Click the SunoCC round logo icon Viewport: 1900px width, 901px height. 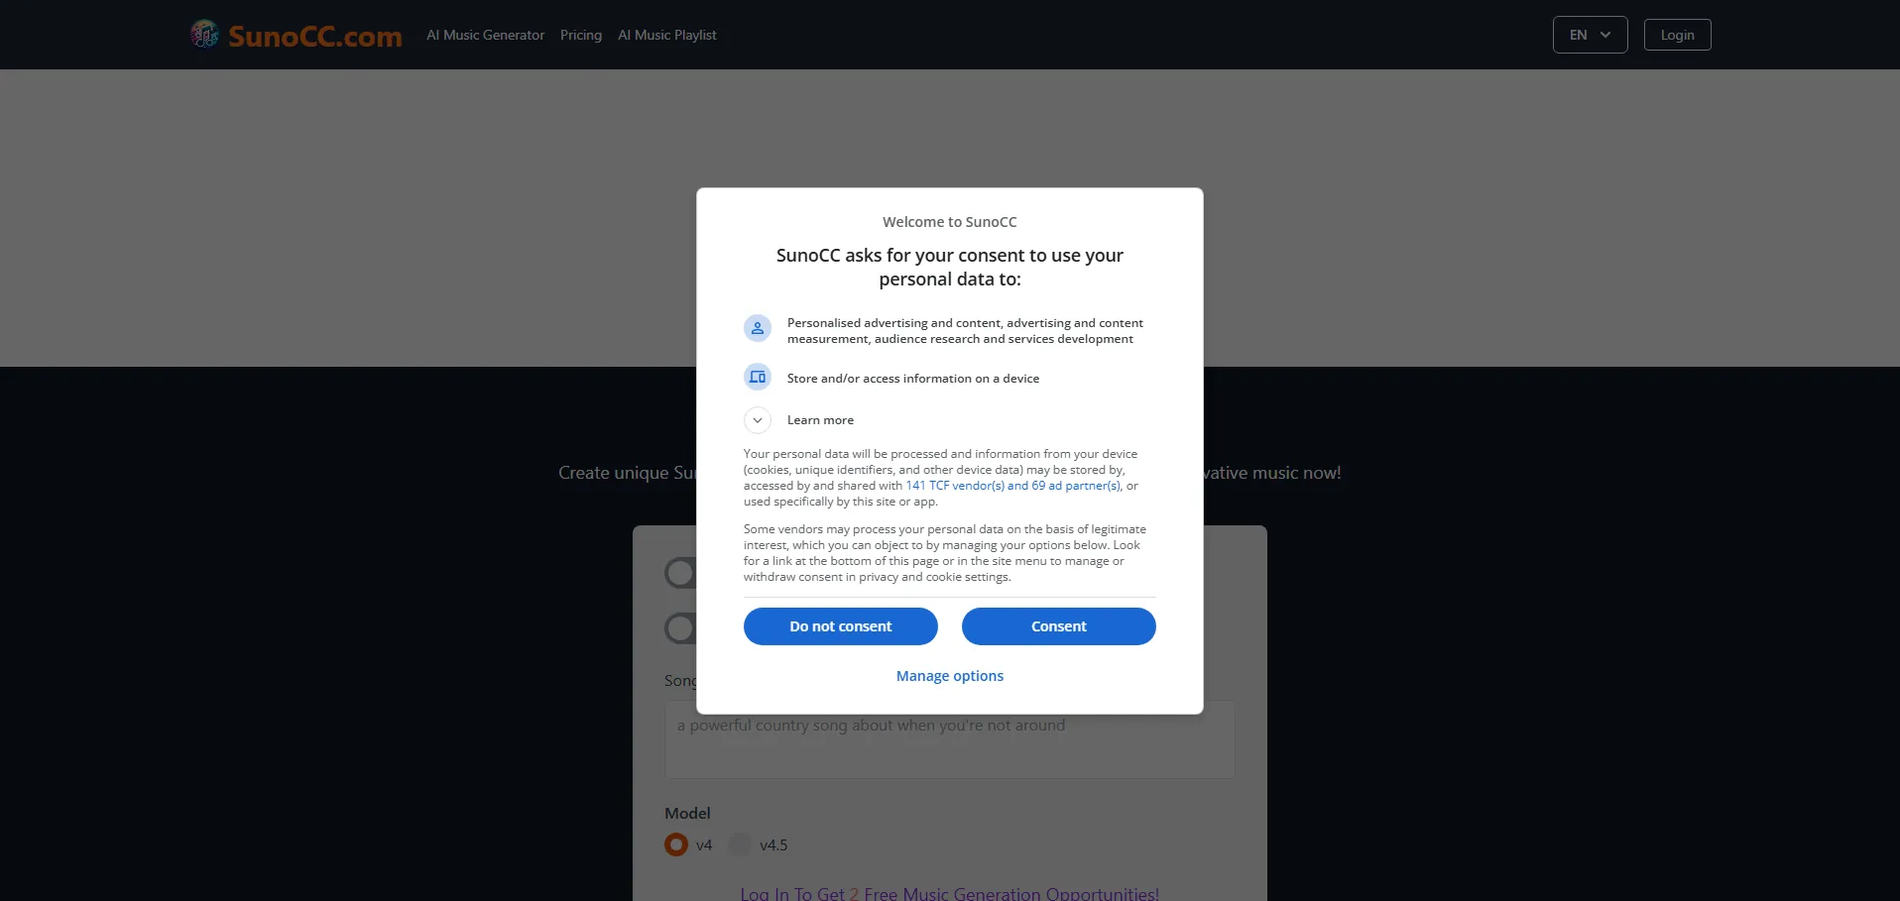[204, 35]
